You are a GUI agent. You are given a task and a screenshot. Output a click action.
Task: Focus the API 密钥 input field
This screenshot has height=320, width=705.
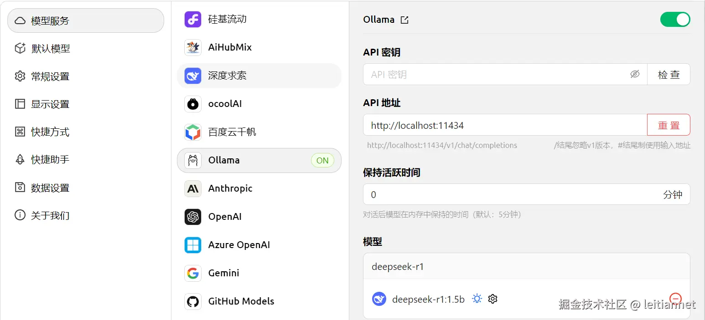[x=505, y=74]
